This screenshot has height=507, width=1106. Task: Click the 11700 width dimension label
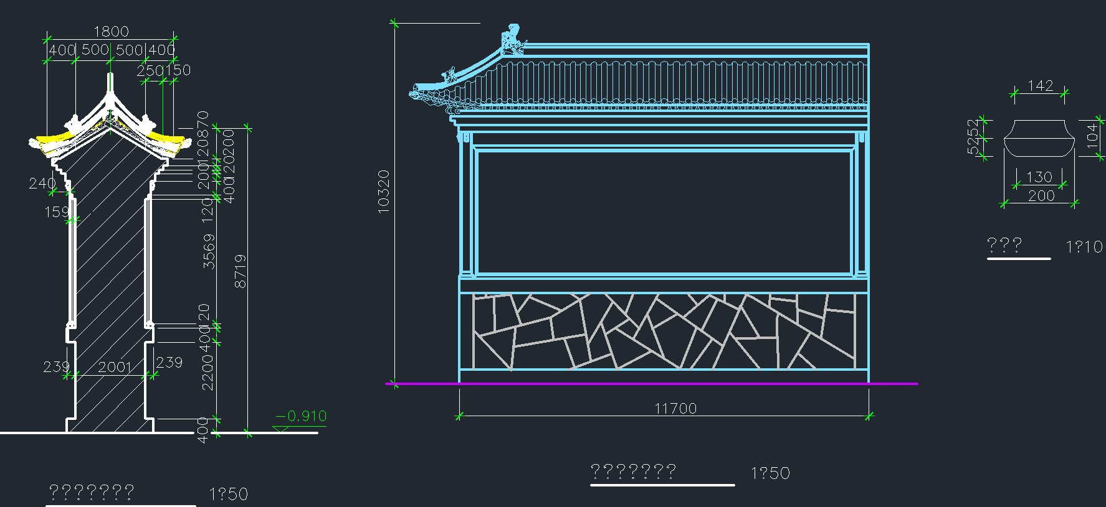675,408
